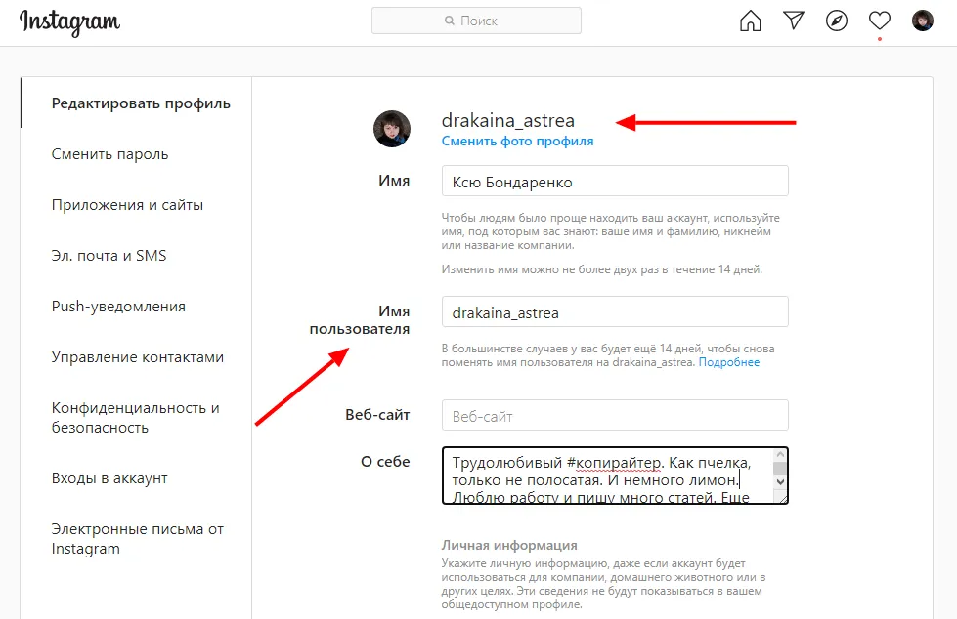Click the Имя пользователя label

[x=360, y=320]
